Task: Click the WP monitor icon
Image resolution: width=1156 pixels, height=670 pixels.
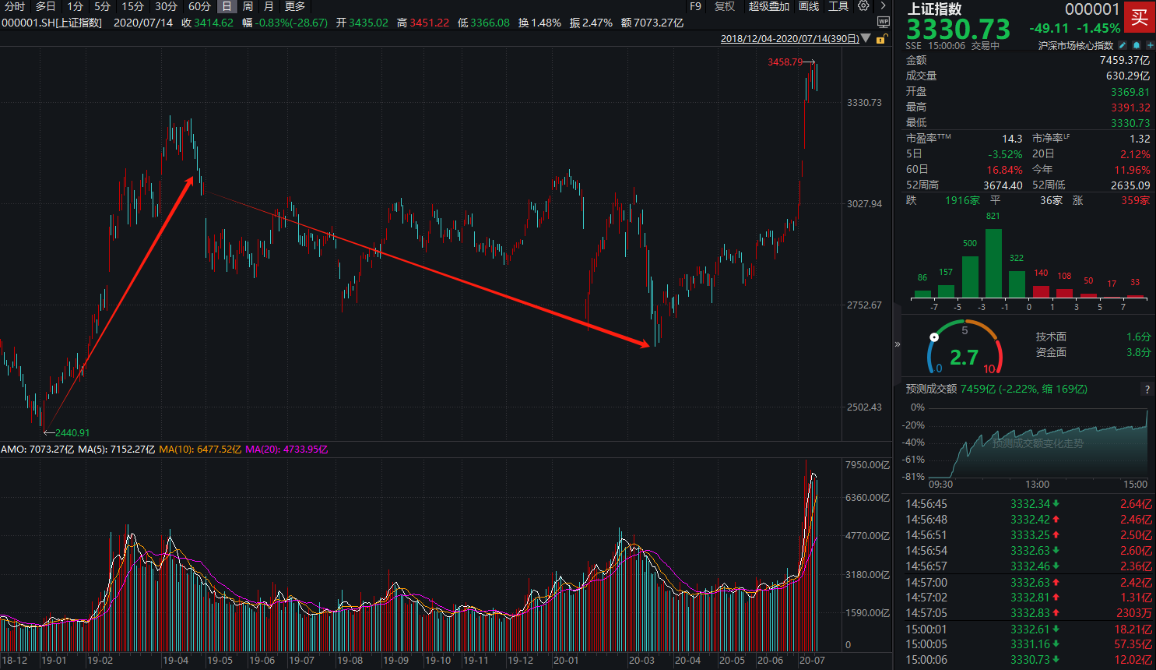Action: [x=884, y=23]
